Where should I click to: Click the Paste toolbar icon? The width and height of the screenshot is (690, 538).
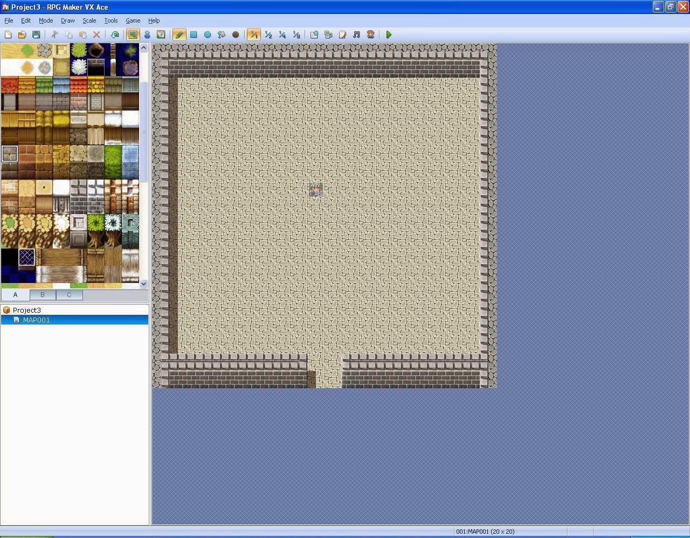click(82, 35)
